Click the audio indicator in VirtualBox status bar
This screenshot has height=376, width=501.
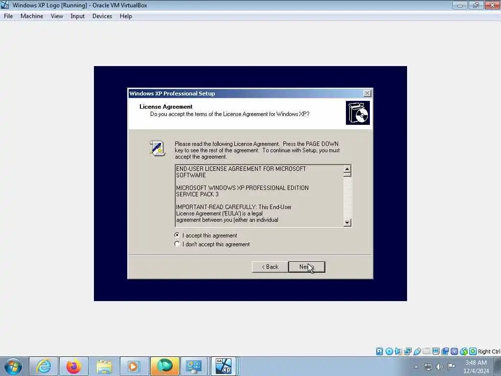coord(398,352)
